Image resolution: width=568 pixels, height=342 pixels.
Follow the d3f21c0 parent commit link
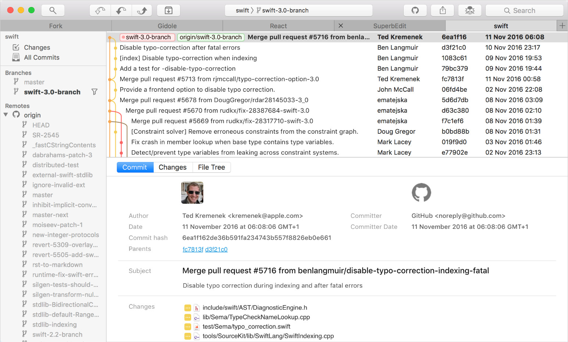[x=216, y=249]
